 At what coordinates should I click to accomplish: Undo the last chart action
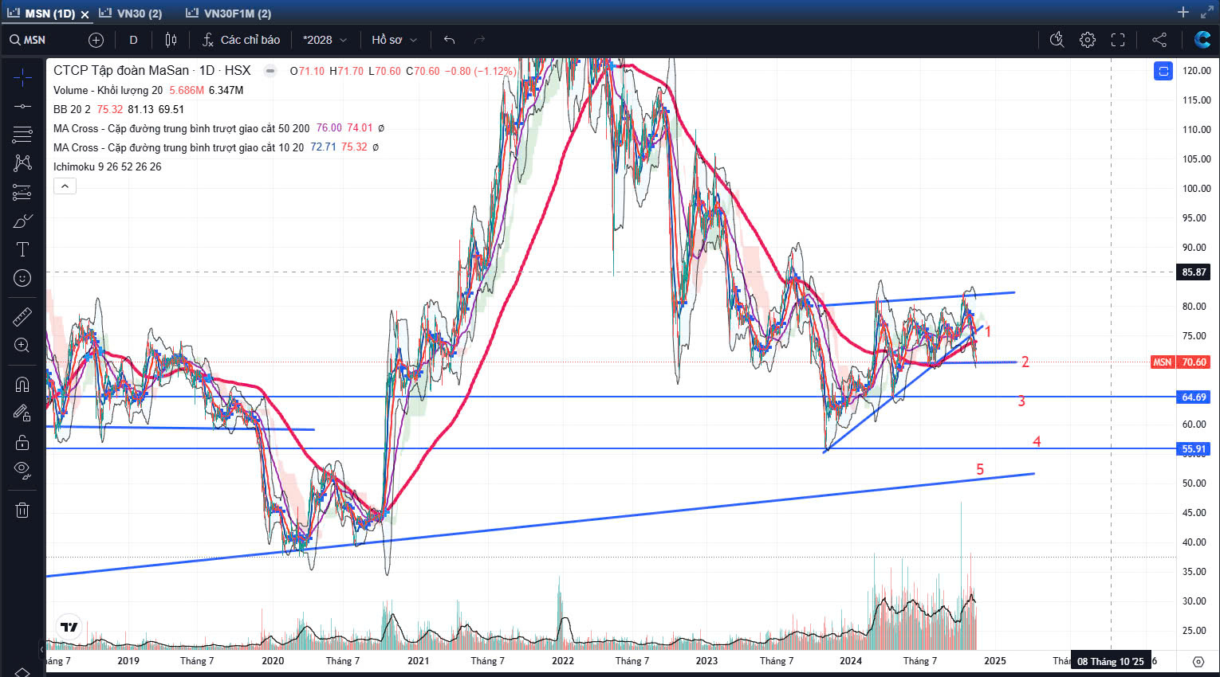click(450, 40)
